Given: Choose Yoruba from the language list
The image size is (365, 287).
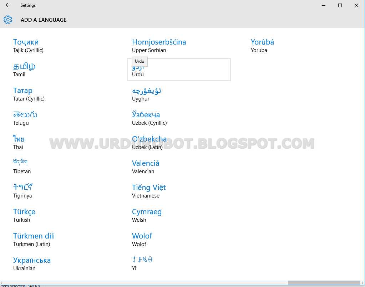Looking at the screenshot, I should 262,46.
